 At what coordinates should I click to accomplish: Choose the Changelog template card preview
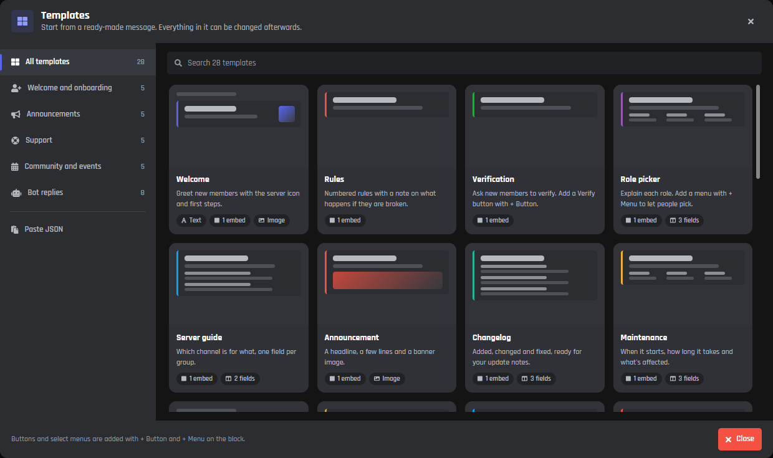click(x=535, y=284)
